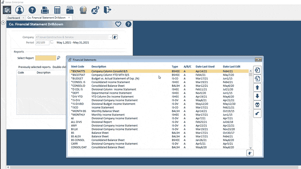The image size is (301, 169).
Task: Click the horizontal scrollbar left arrow
Action: [x=8, y=167]
